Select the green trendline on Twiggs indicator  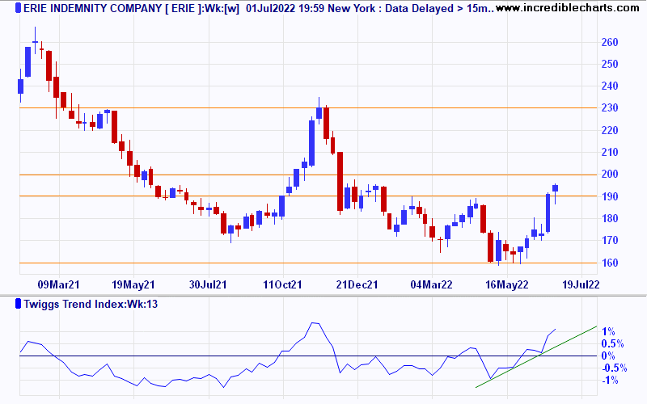coord(536,357)
